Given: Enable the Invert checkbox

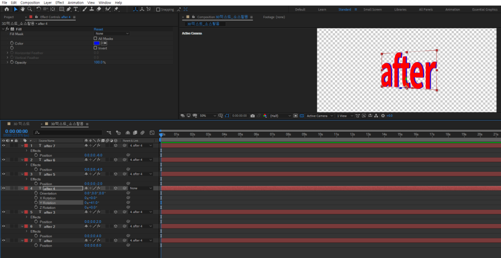Looking at the screenshot, I should pyautogui.click(x=95, y=48).
